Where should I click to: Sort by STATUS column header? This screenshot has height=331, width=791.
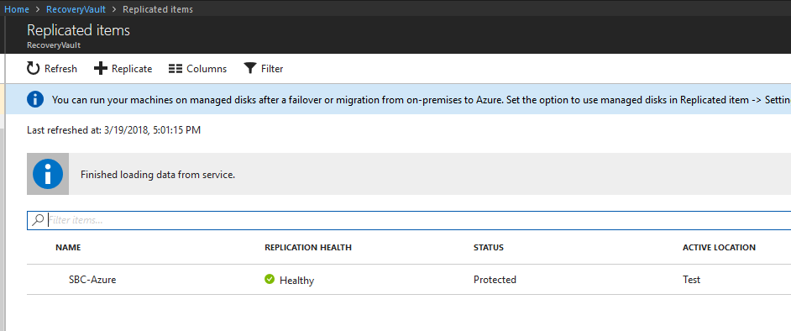coord(489,247)
